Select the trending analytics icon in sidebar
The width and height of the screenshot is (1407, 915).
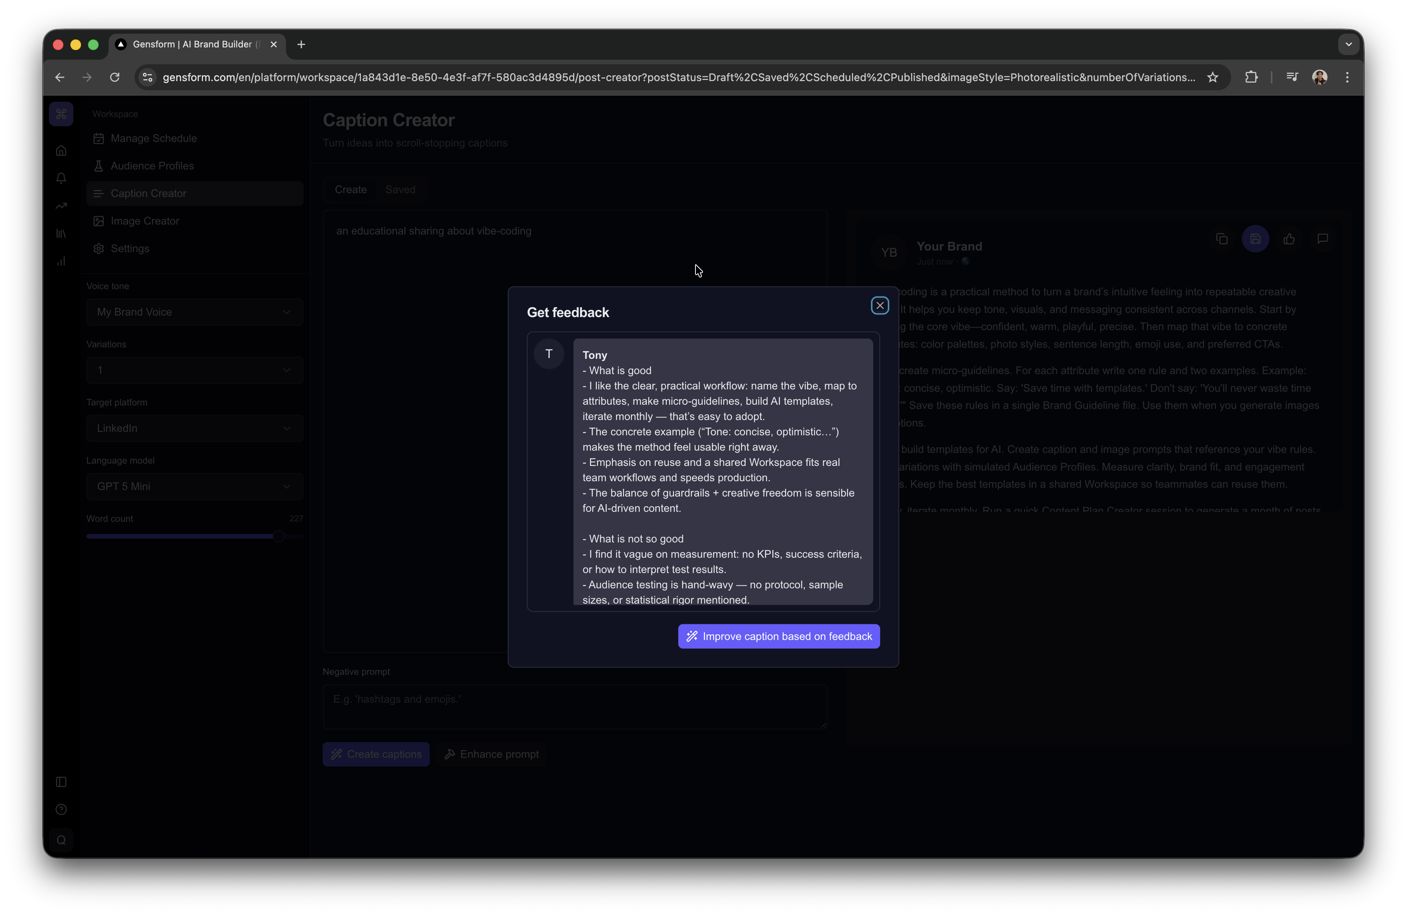tap(61, 205)
